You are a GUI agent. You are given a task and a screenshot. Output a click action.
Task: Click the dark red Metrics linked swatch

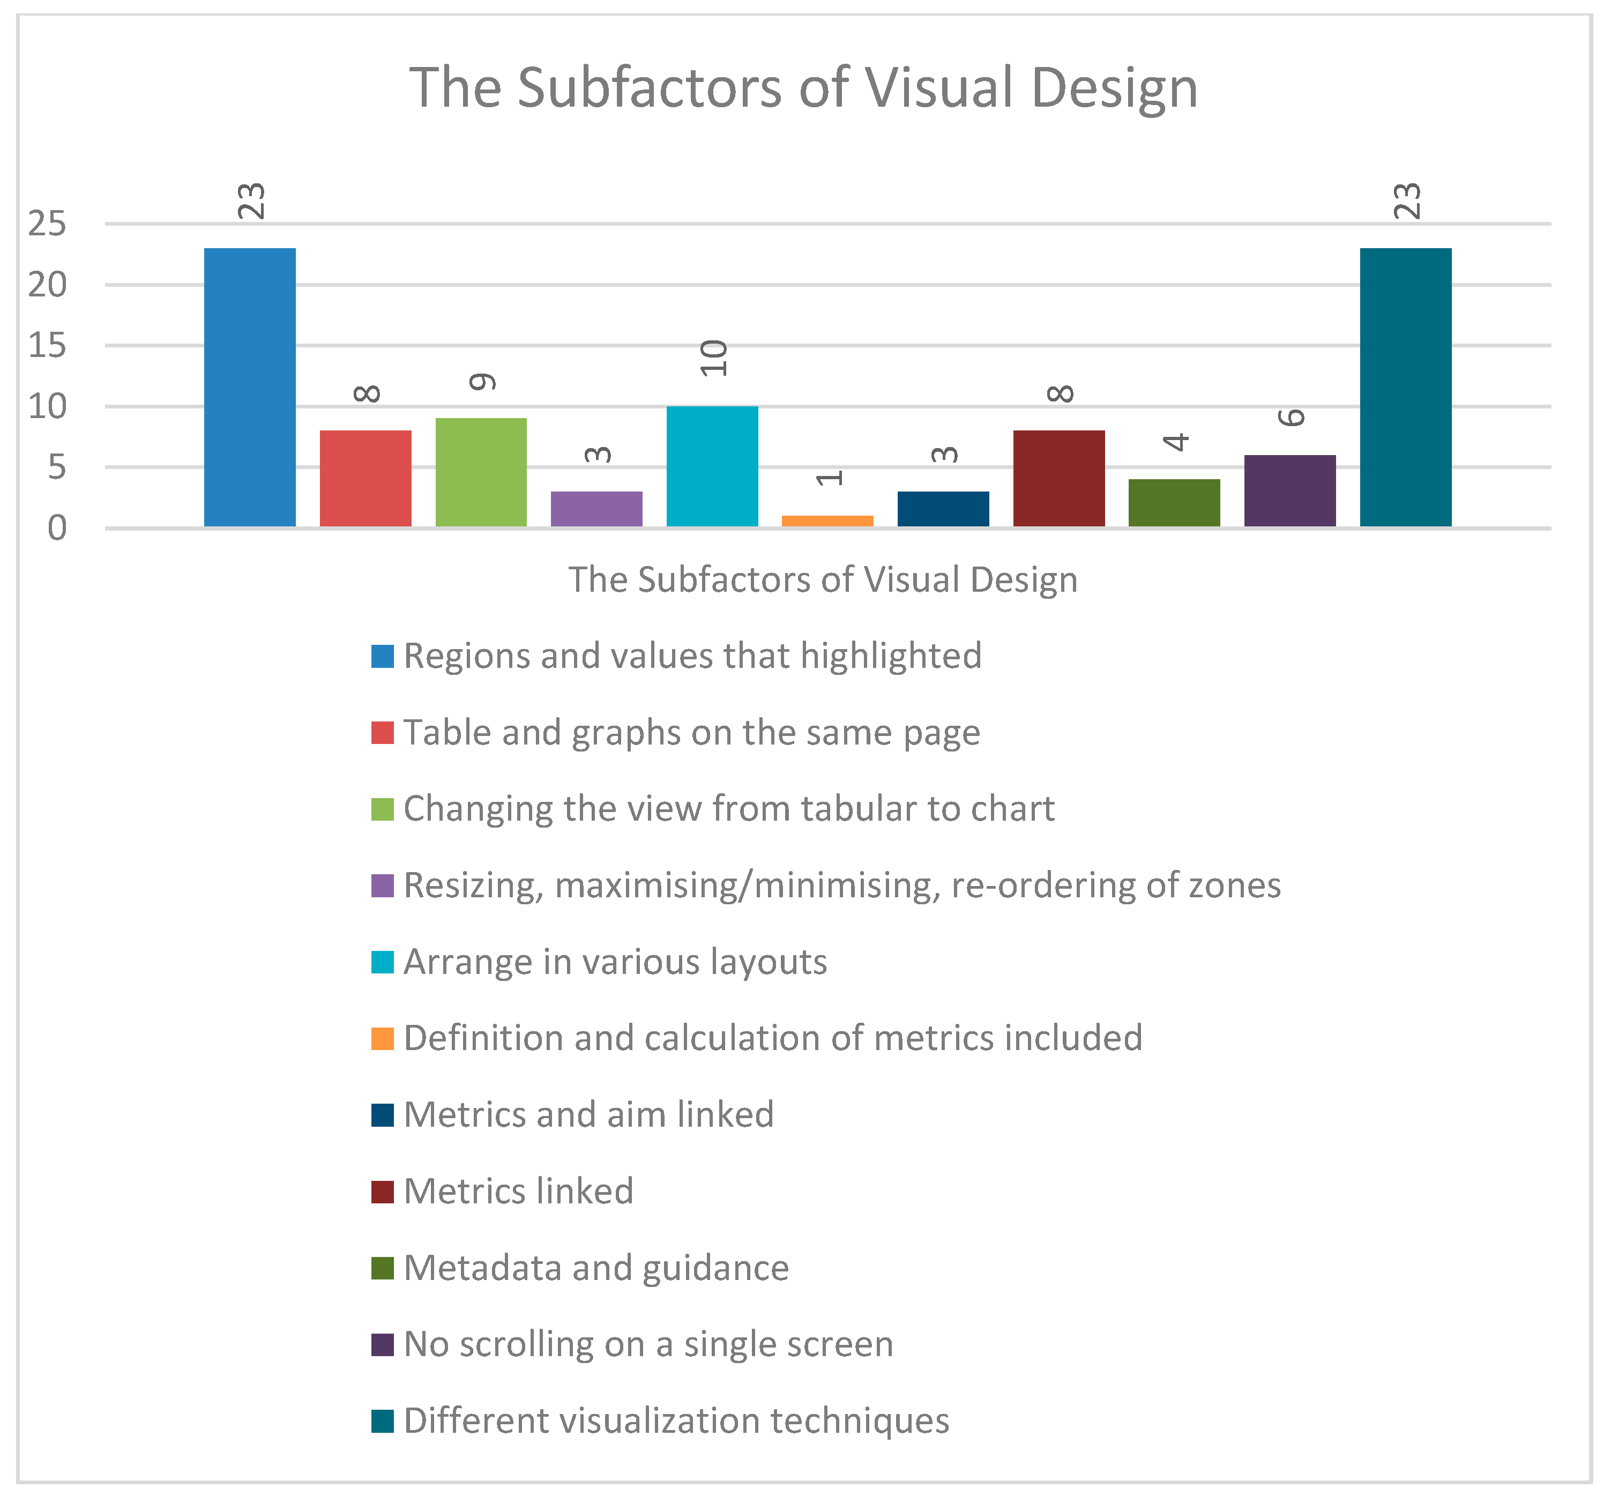[383, 1192]
